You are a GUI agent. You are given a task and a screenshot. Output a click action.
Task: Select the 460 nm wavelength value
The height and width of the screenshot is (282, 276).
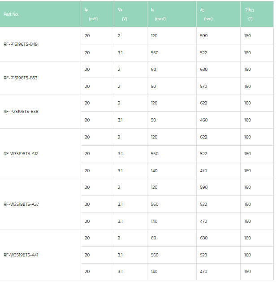coord(204,120)
